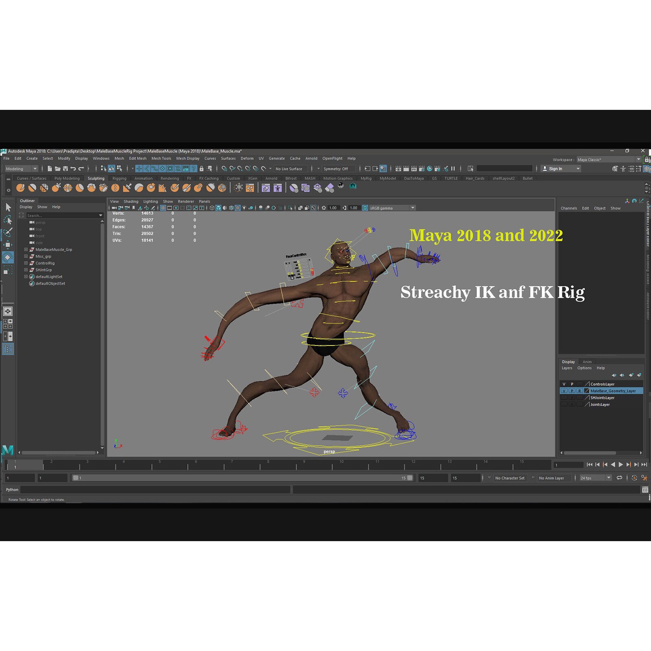This screenshot has height=651, width=651.
Task: Open the viewport Shading menu
Action: 131,201
